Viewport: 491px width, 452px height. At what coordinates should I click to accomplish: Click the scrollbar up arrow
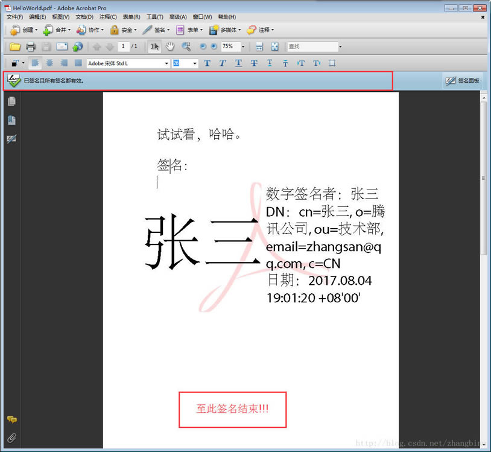pos(484,98)
